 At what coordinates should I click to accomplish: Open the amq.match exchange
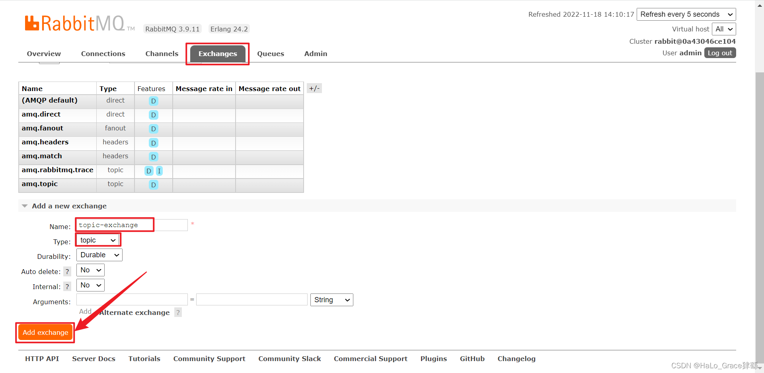(42, 156)
